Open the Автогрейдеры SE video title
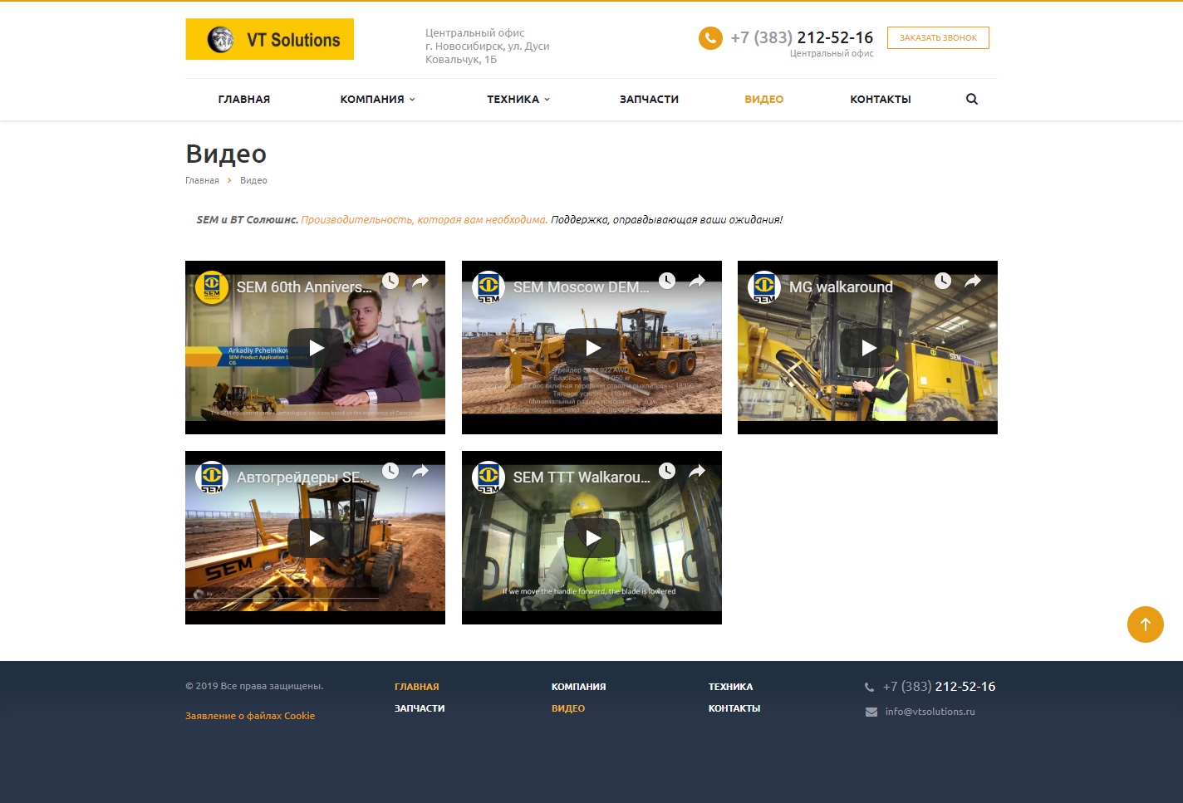This screenshot has height=803, width=1183. click(303, 477)
